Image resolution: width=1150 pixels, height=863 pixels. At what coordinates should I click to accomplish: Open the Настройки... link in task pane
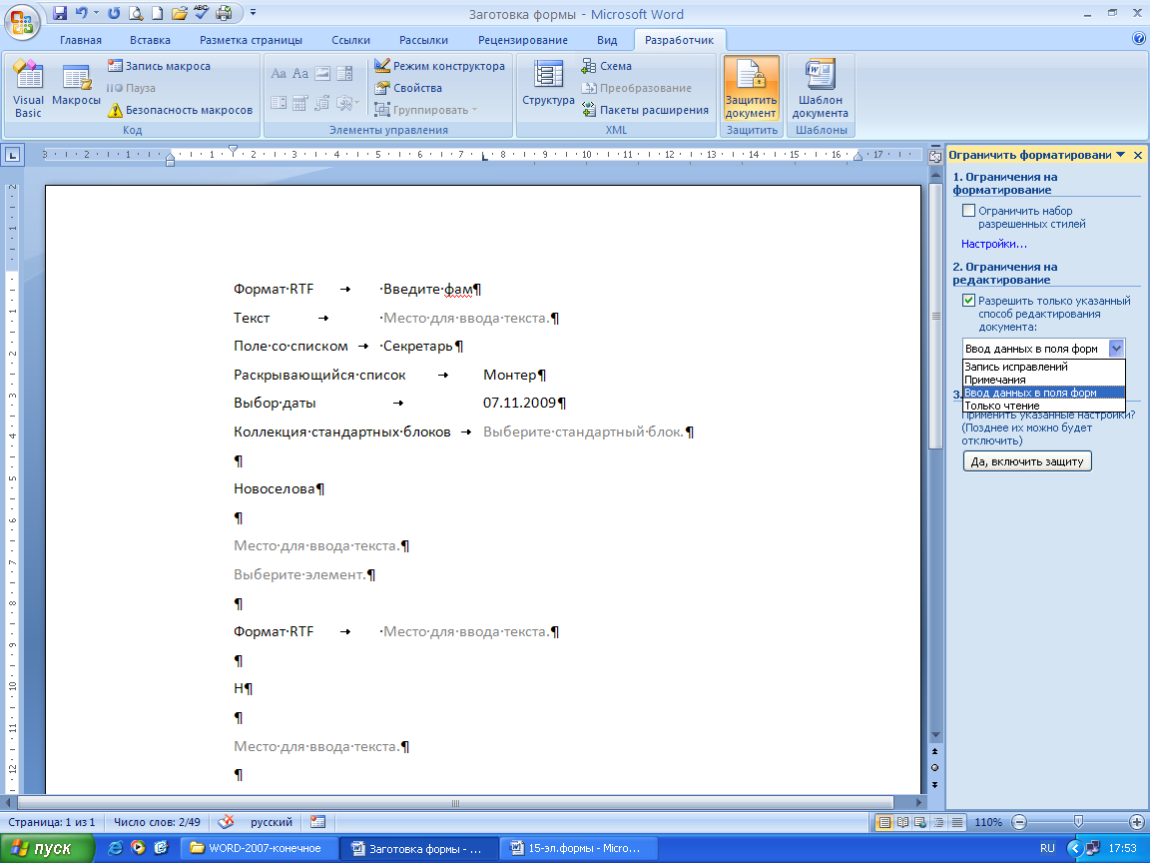[993, 244]
